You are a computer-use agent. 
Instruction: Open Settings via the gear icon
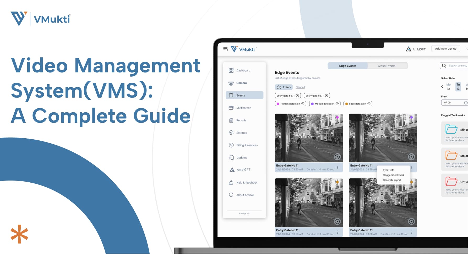click(x=231, y=133)
